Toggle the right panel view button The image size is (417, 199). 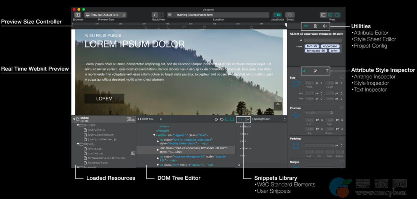pos(338,15)
